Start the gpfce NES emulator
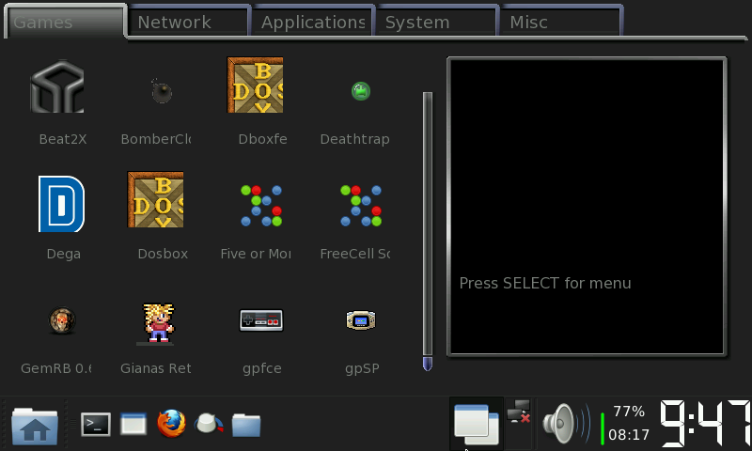This screenshot has height=451, width=752. pos(260,320)
